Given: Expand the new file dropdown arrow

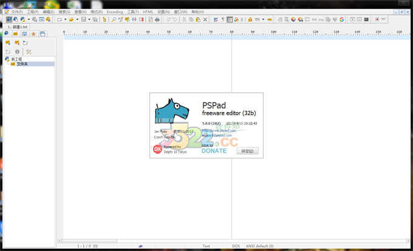Looking at the screenshot, I should click(65, 19).
